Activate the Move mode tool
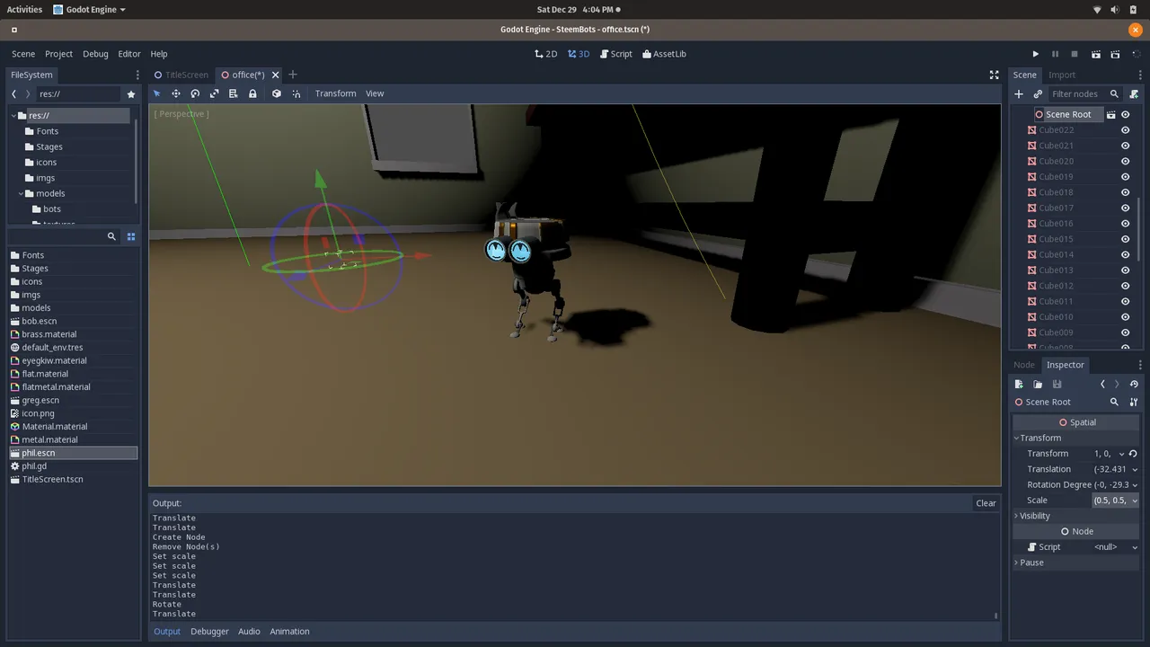The width and height of the screenshot is (1150, 647). click(x=176, y=93)
